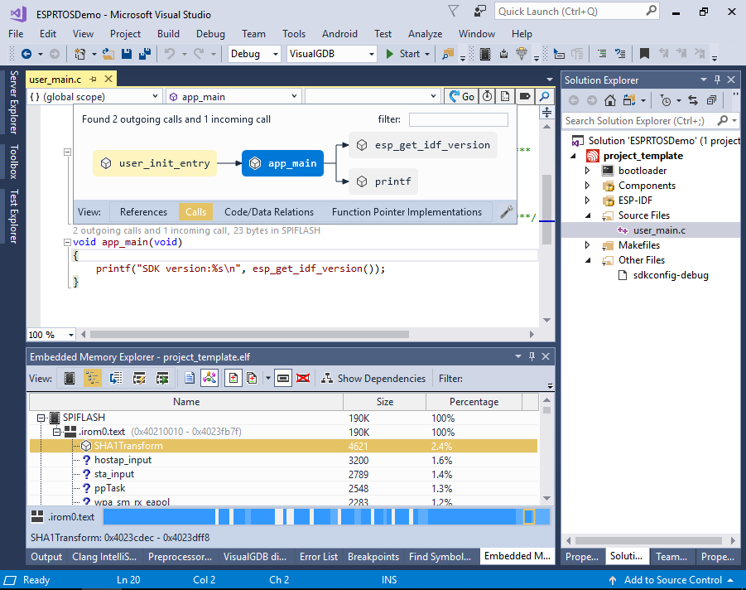Image resolution: width=746 pixels, height=590 pixels.
Task: Open the VisualGDB platform dropdown
Action: point(332,54)
